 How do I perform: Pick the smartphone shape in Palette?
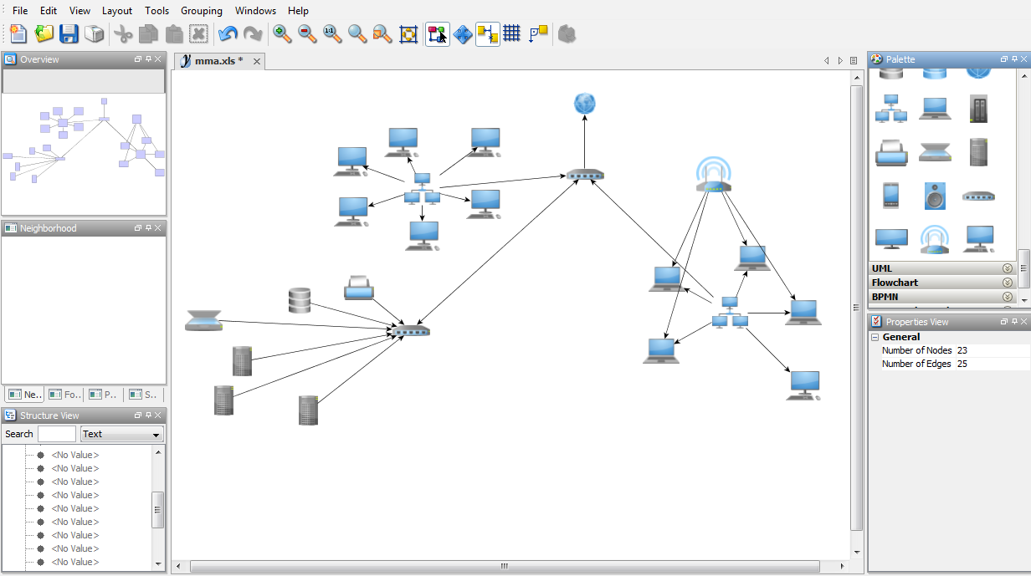[890, 196]
